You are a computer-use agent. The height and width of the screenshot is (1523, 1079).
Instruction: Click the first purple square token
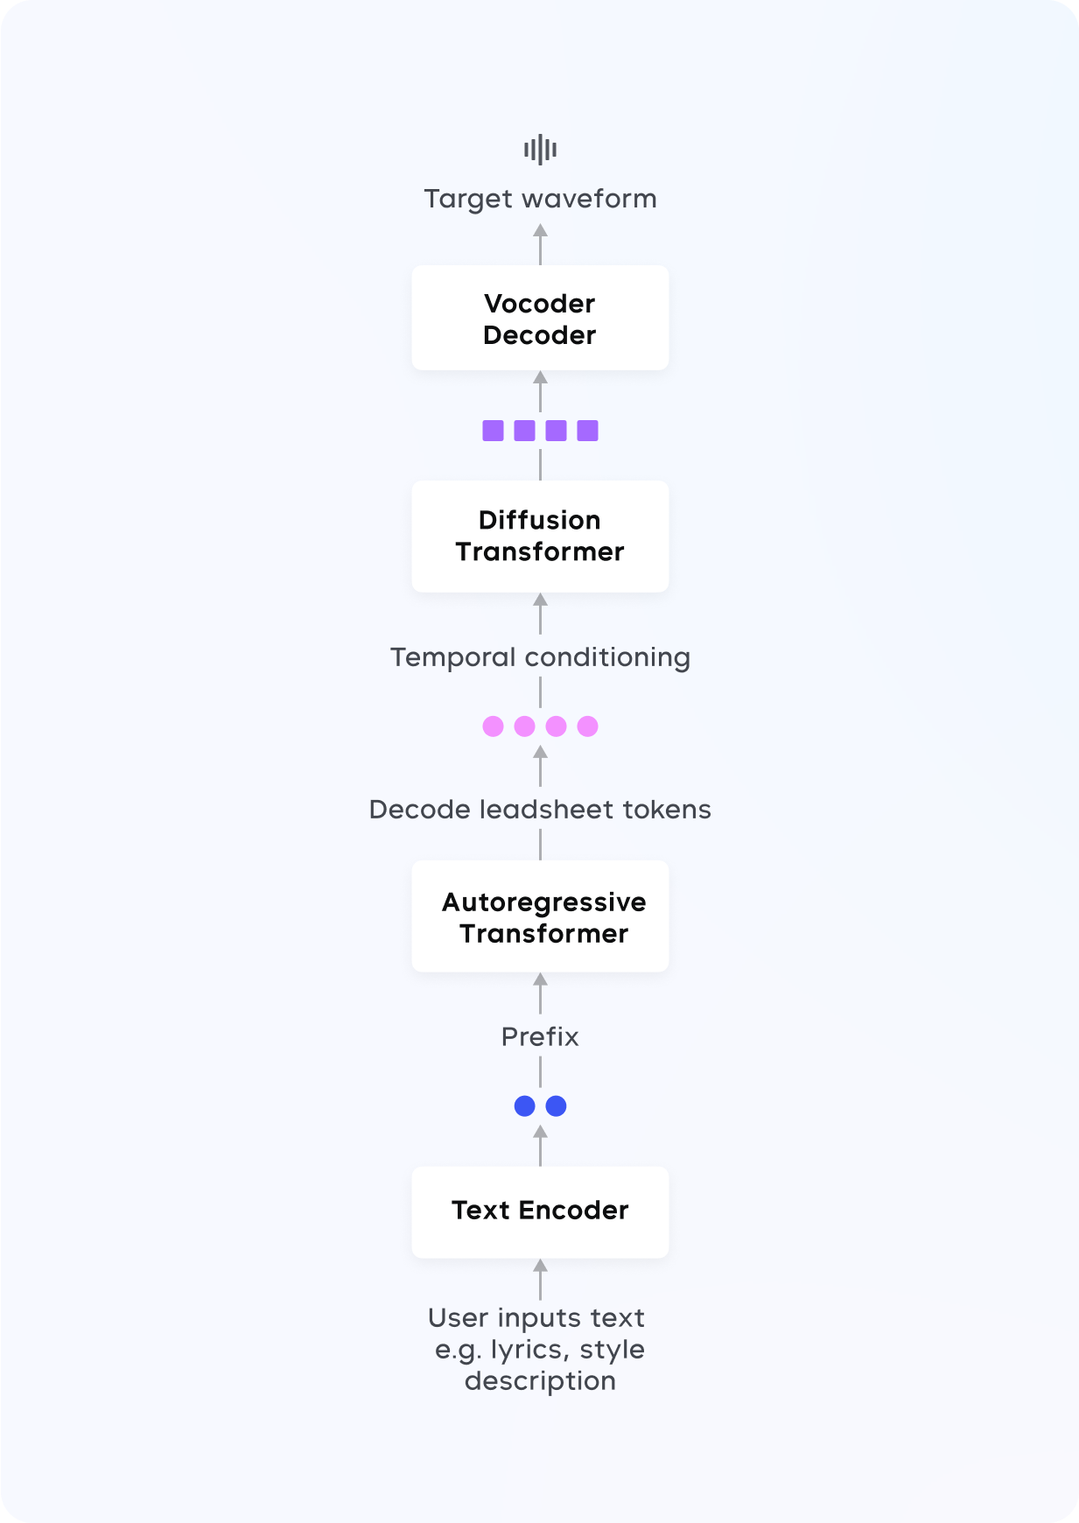(x=493, y=431)
